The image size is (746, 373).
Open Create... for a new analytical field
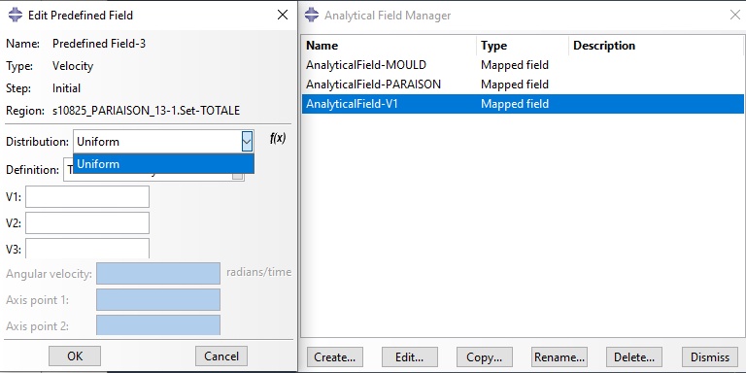click(335, 356)
